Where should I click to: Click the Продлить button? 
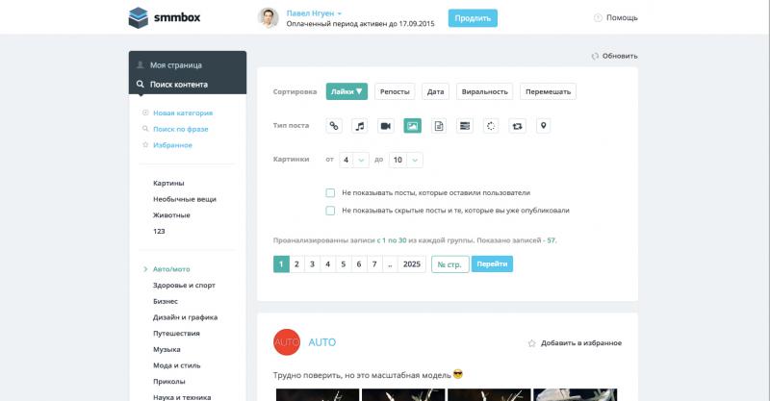tap(473, 18)
